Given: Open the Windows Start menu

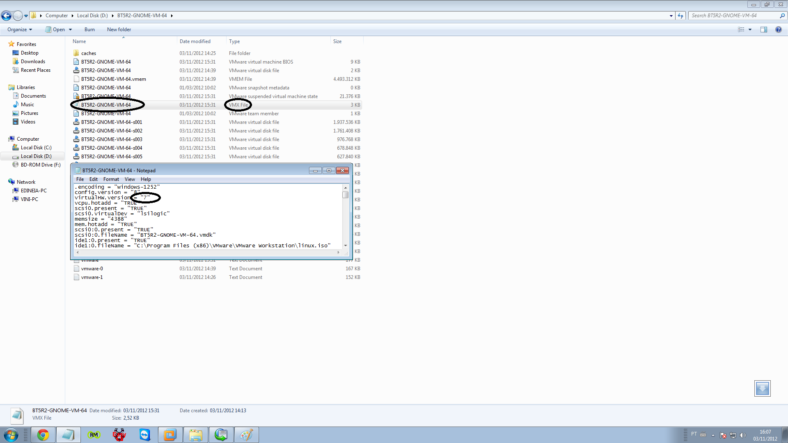Looking at the screenshot, I should [x=11, y=435].
